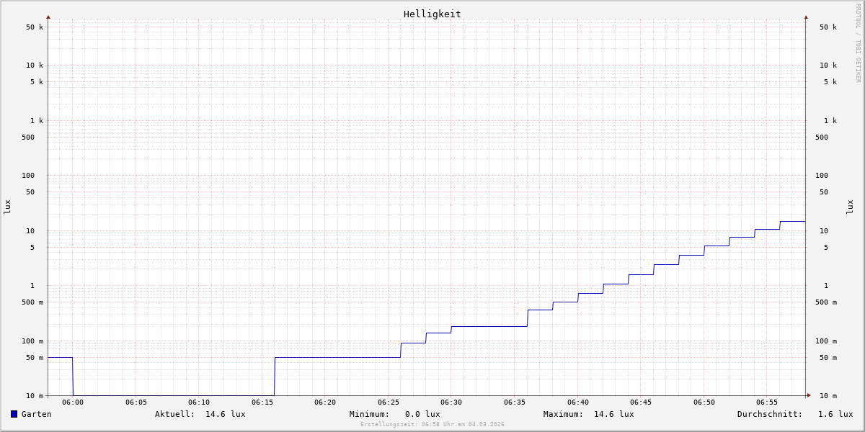The width and height of the screenshot is (865, 432).
Task: Select the 06:30 time axis label
Action: click(451, 402)
